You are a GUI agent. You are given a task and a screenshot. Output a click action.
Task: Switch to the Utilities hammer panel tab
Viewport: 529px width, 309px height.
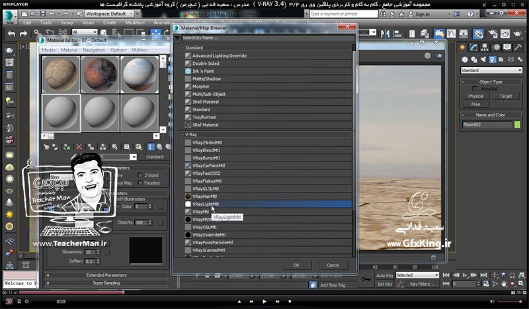coord(518,47)
